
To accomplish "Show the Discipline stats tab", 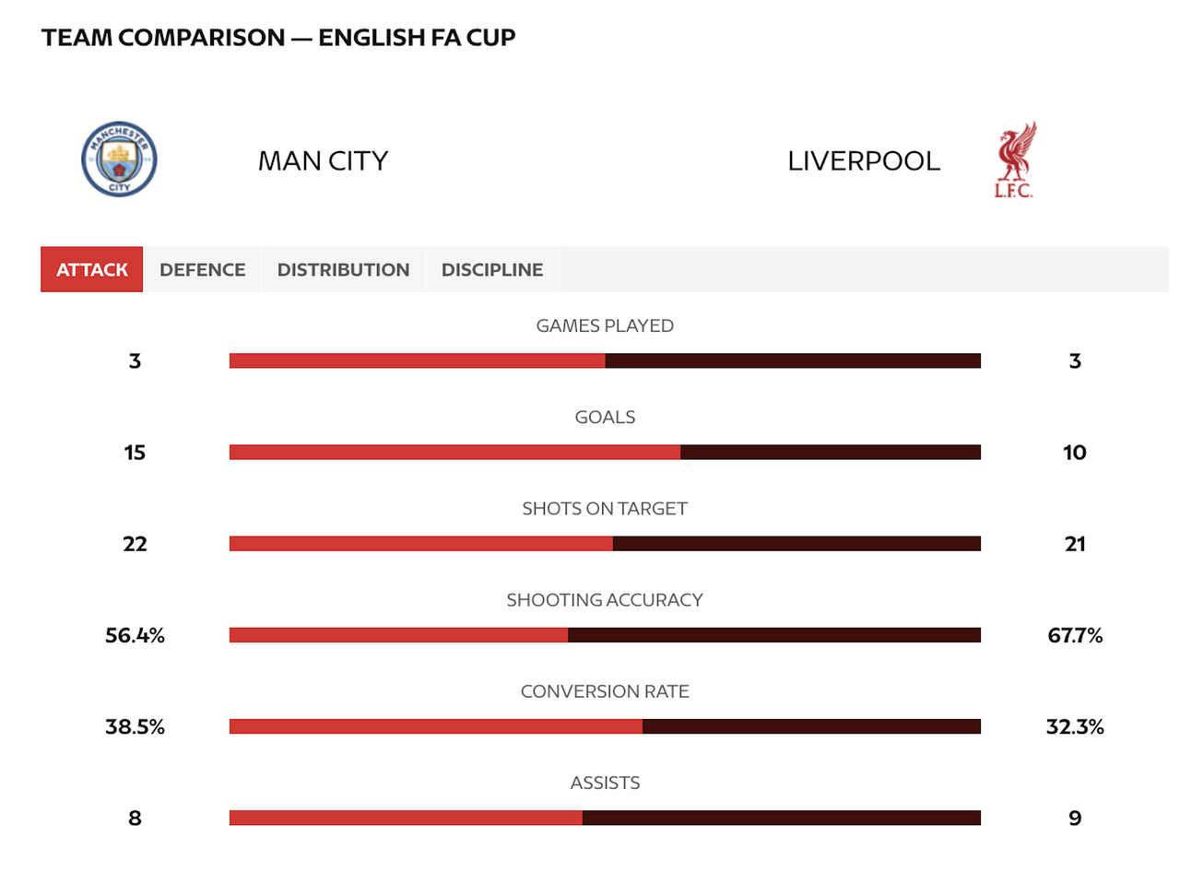I will [491, 269].
